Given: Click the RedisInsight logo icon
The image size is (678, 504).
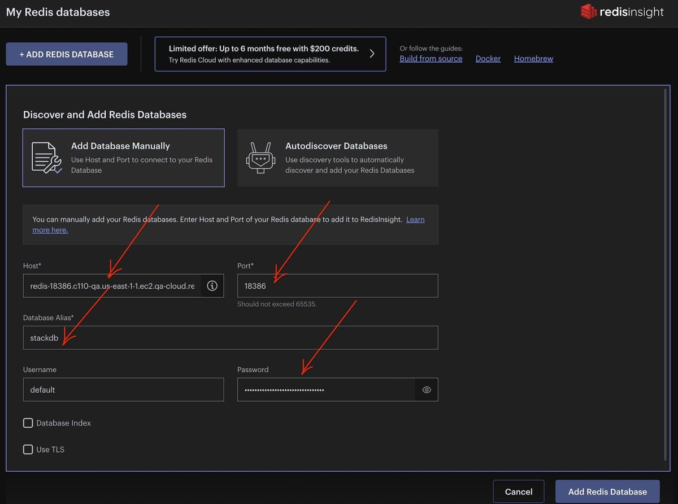Looking at the screenshot, I should 589,11.
